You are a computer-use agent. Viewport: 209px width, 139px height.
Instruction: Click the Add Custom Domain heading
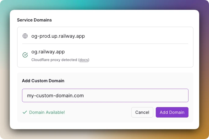coord(43,81)
